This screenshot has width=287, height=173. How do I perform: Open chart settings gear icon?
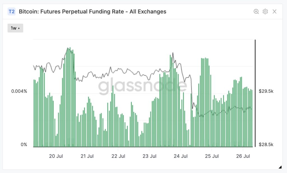pos(265,11)
